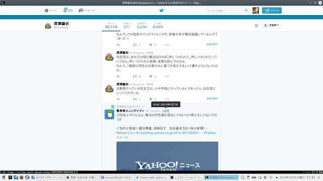
Task: Click the keyboard tray icon
Action: point(254,177)
